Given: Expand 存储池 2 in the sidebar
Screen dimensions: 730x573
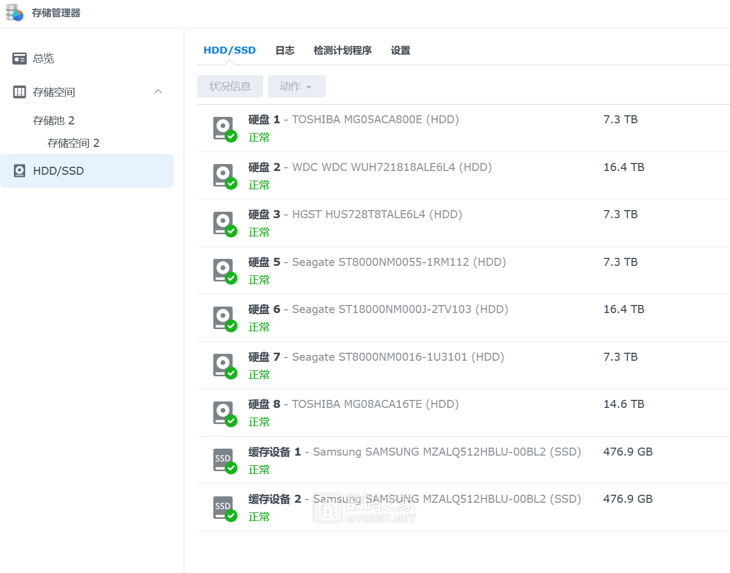Looking at the screenshot, I should [x=53, y=120].
